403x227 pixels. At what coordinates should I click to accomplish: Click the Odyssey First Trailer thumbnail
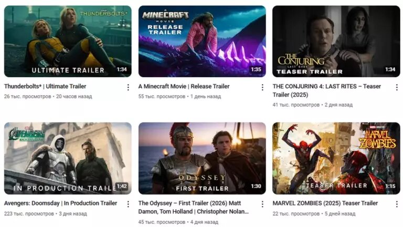202,158
